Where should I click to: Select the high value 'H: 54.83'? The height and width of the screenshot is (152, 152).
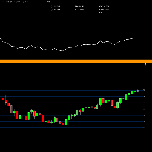80,7
